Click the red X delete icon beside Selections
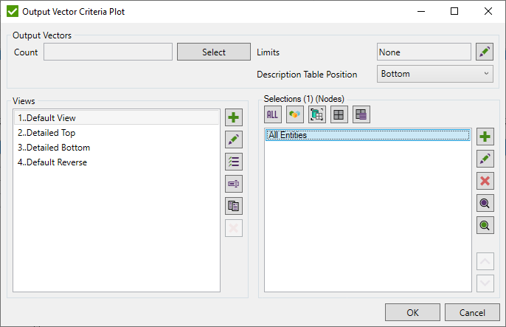Screen dimensions: 506x327 (x=485, y=181)
